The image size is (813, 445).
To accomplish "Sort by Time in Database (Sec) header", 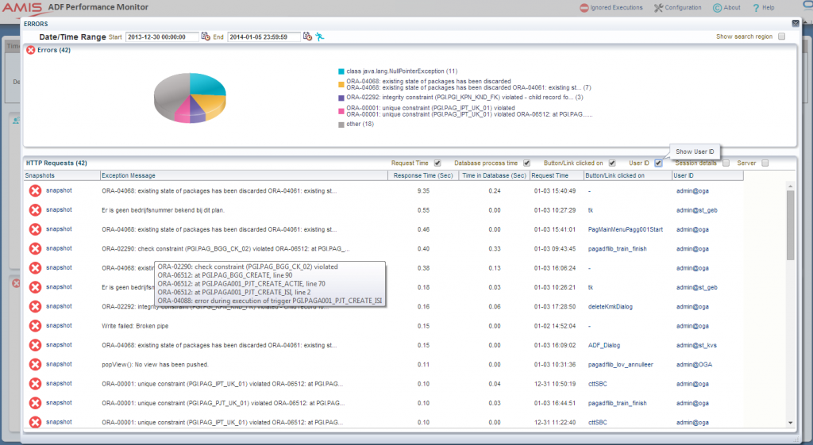I will tap(494, 175).
